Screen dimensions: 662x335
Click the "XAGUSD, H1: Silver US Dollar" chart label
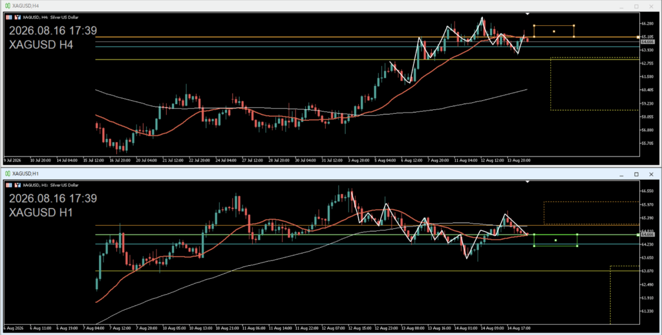(x=50, y=185)
